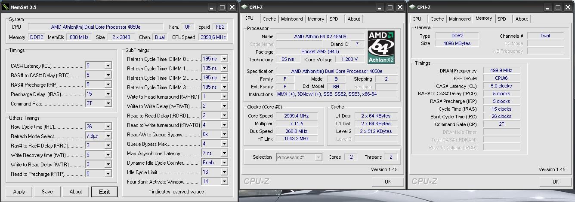Open the Command Rate dropdown in MemSet
575x202 pixels.
pyautogui.click(x=108, y=103)
